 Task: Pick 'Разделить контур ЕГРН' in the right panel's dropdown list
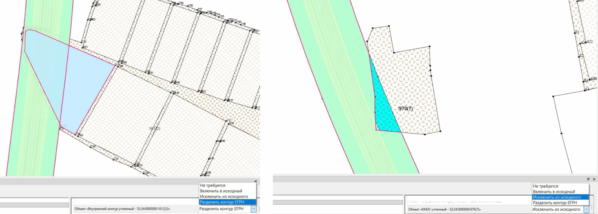[561, 203]
